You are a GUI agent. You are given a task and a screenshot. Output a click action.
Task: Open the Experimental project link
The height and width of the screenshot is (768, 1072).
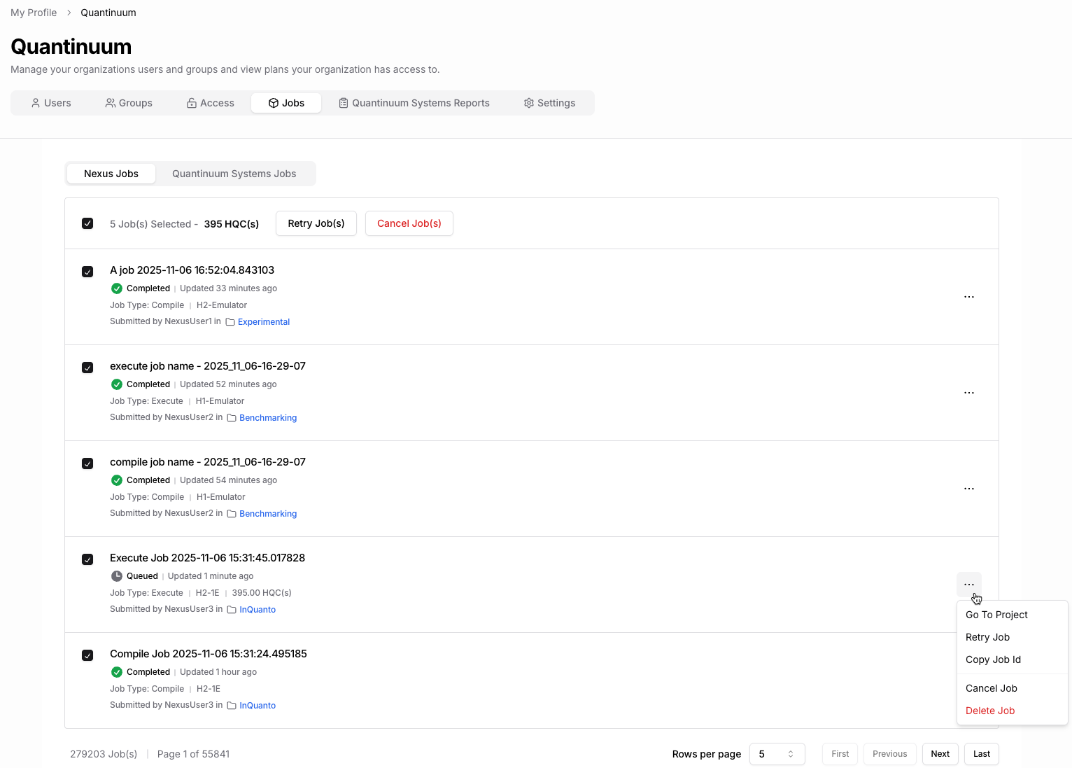tap(263, 322)
